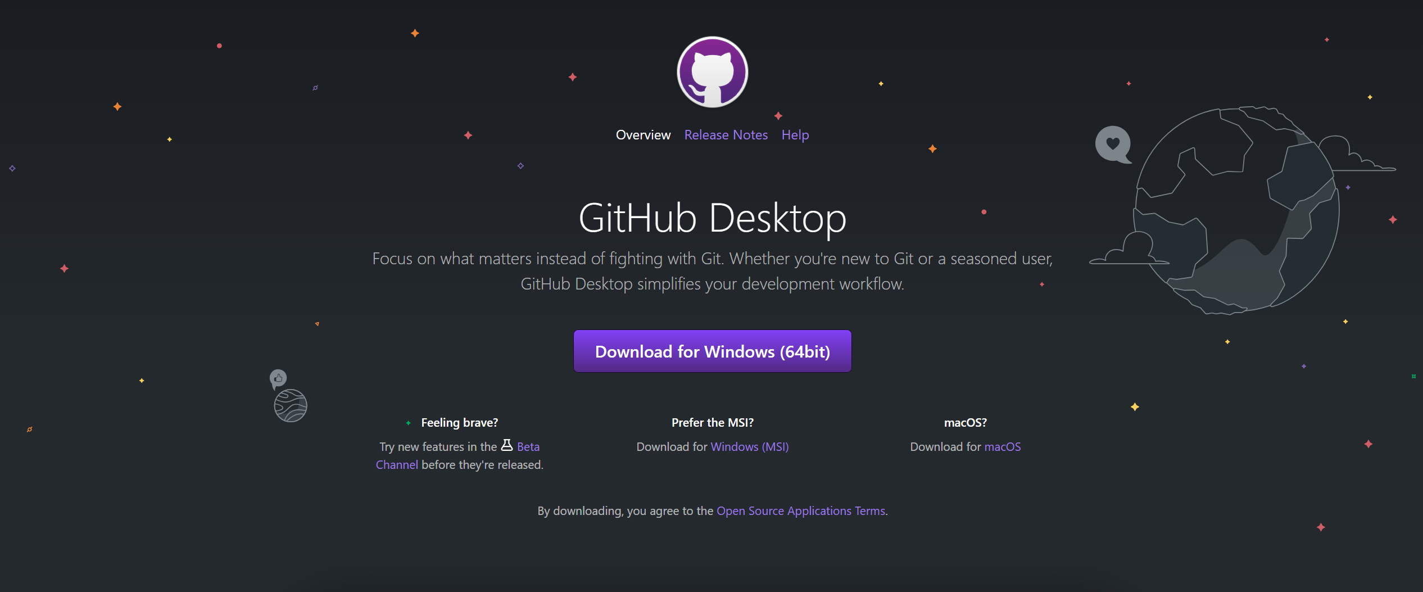Click 'Try new features in the' text

click(x=438, y=447)
